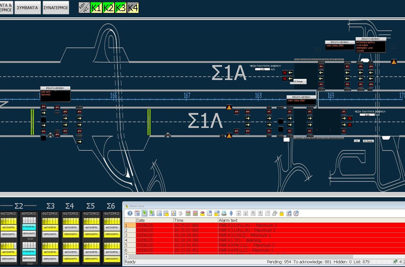Click the red emergency acknowledge horn icon
This screenshot has height=267, width=405.
pyautogui.click(x=202, y=213)
